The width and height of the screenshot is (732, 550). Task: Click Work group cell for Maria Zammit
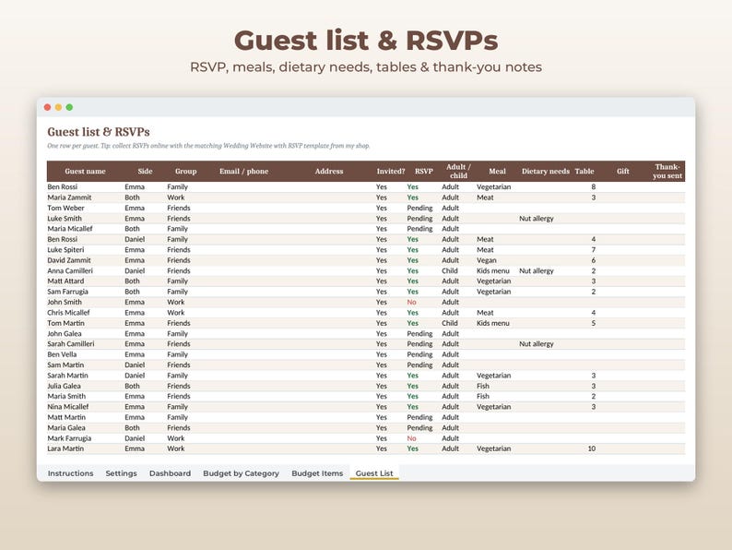[x=175, y=197]
